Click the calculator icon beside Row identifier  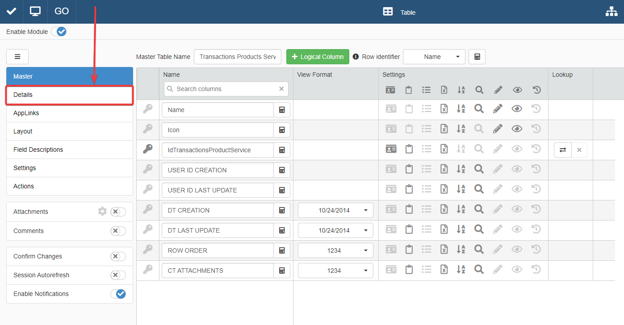tap(477, 57)
